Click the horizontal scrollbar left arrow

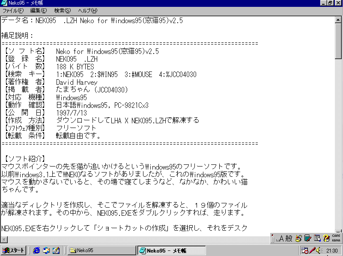coord(4,240)
